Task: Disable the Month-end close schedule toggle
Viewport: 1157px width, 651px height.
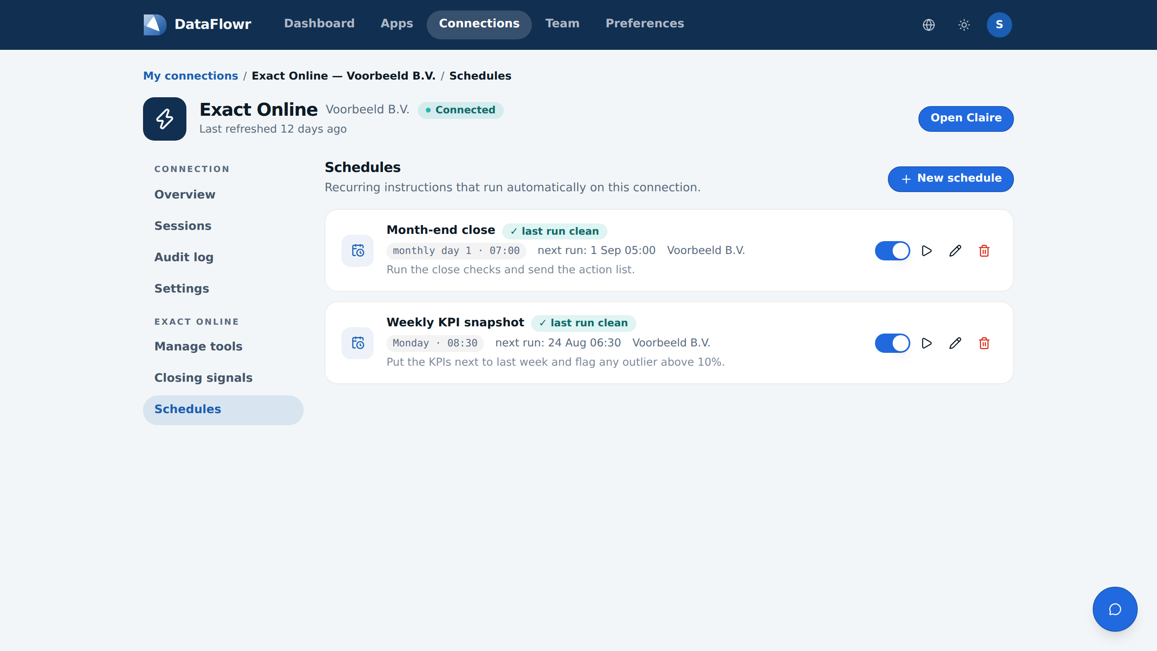Action: coord(892,251)
